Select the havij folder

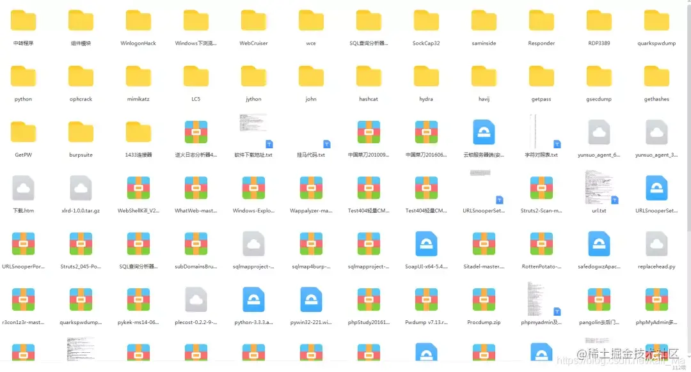point(484,77)
